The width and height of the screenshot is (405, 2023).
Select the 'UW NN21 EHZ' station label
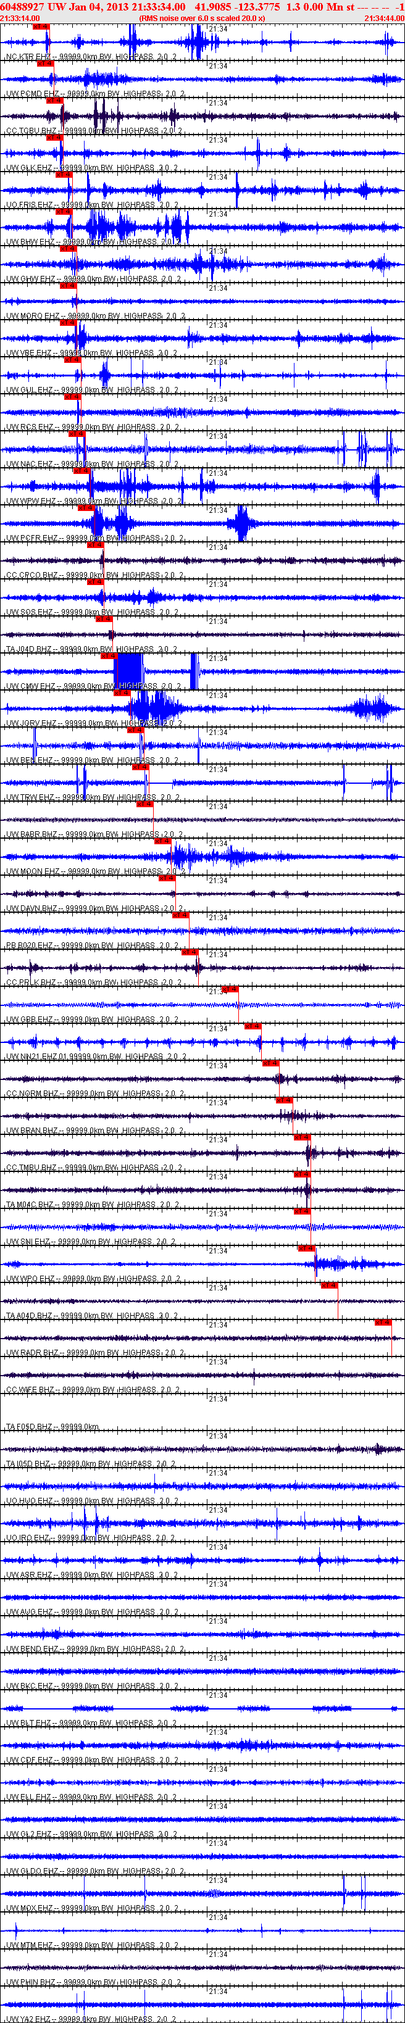31,1057
